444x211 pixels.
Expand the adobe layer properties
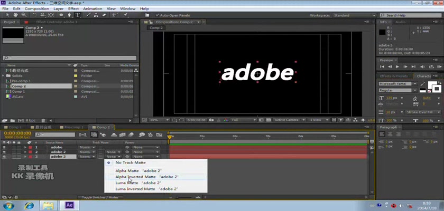(25, 148)
